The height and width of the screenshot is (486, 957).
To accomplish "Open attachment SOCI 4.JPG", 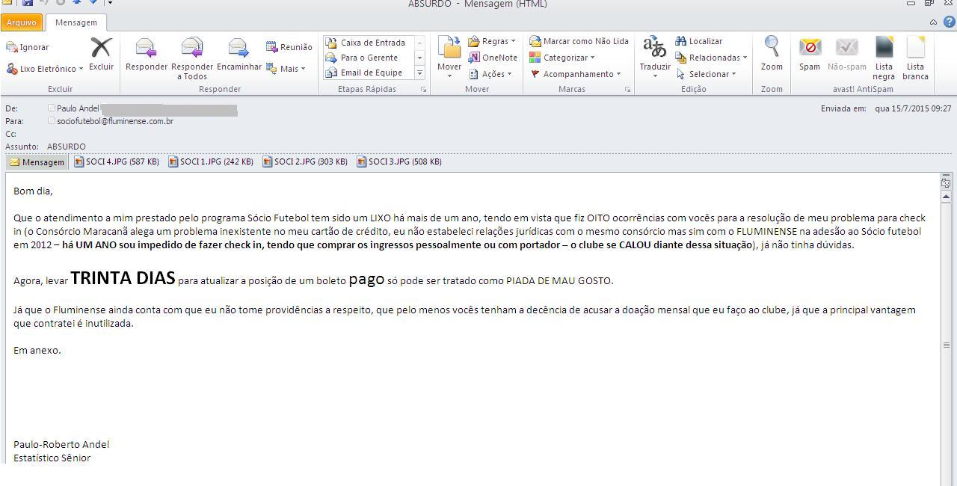I will pos(117,162).
